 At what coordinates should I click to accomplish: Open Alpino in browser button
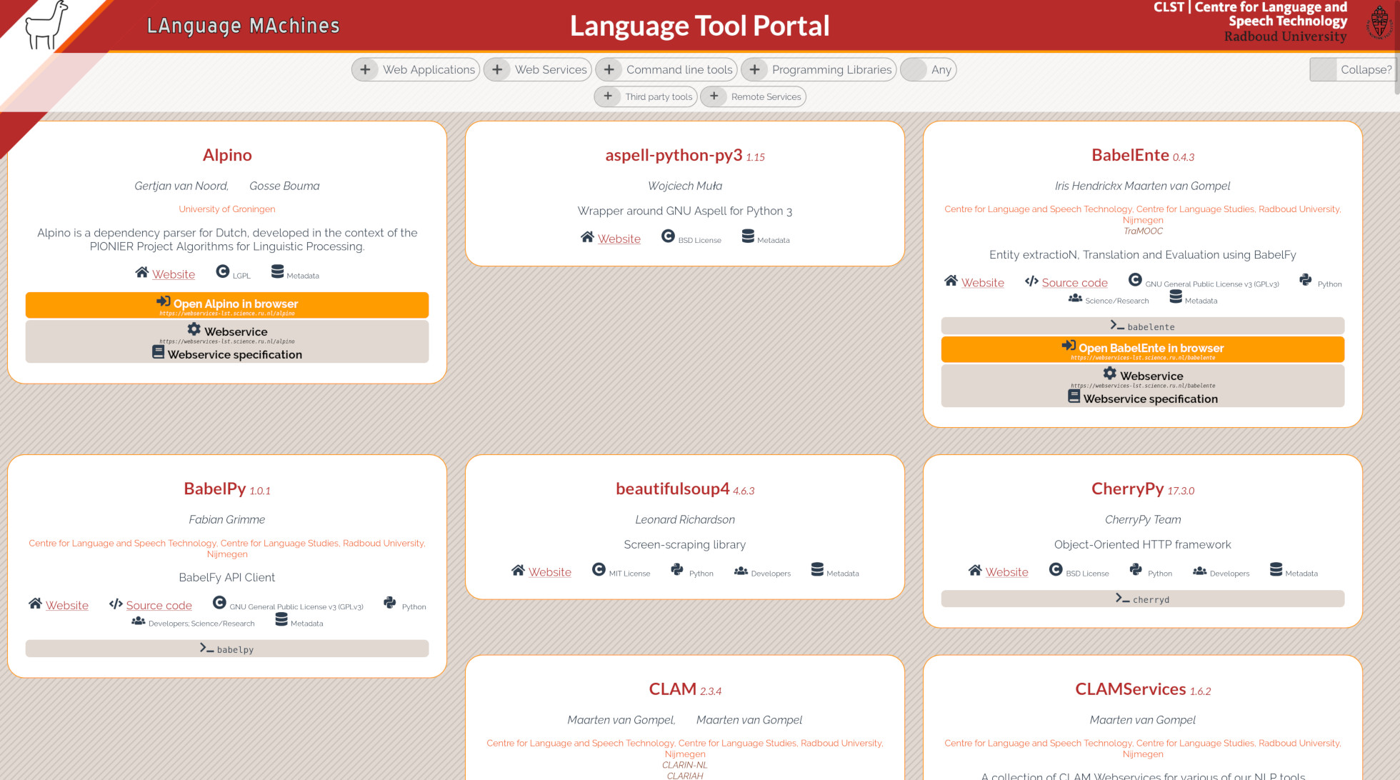point(227,305)
